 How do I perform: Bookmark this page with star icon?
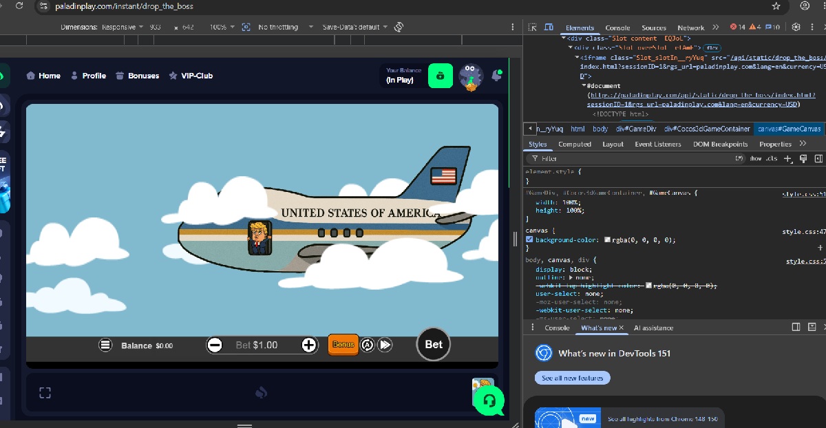776,6
